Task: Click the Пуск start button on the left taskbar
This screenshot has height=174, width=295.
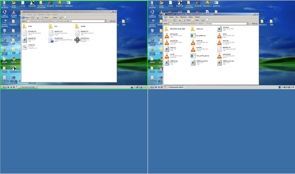Action: click(x=4, y=87)
